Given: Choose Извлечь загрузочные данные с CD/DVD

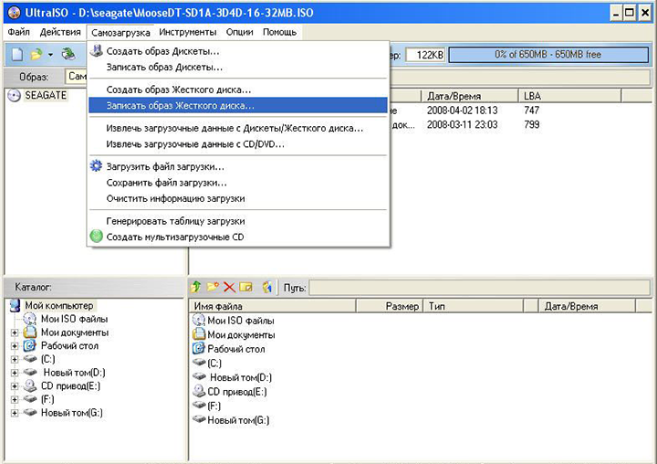Looking at the screenshot, I should pos(238,144).
